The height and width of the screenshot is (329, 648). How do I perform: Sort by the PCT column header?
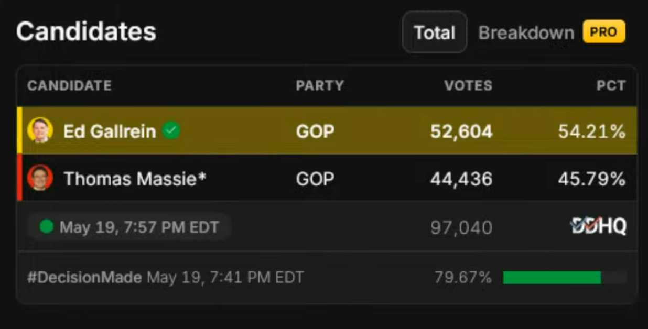[611, 85]
